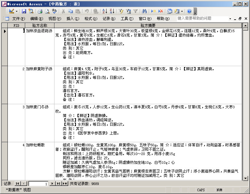Click the Undo icon

click(x=87, y=11)
